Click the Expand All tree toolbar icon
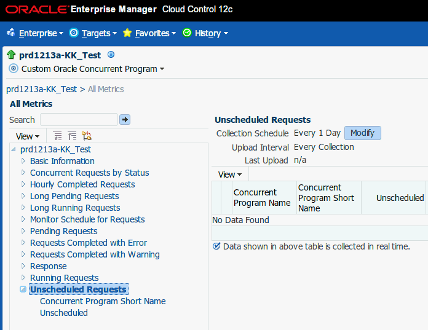 pos(57,136)
